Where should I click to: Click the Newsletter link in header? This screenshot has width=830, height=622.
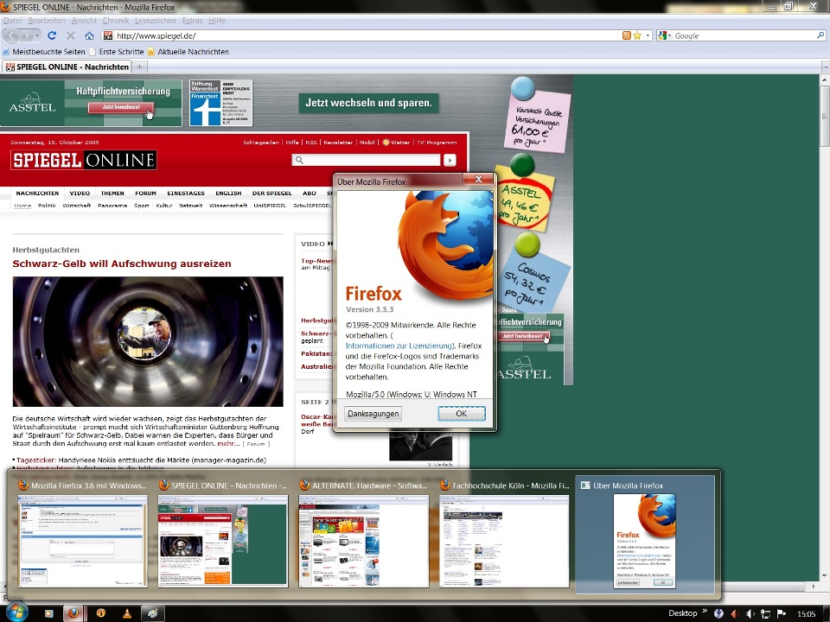[338, 143]
